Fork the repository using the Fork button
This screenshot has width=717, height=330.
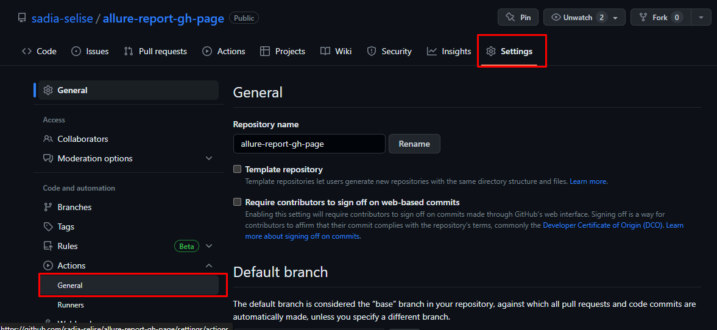pos(660,18)
